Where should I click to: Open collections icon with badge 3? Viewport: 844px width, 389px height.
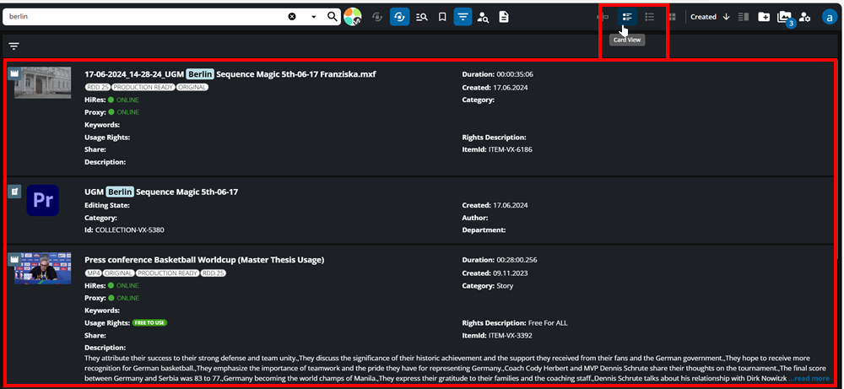tap(784, 17)
